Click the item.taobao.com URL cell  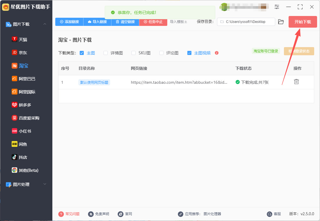(x=179, y=82)
